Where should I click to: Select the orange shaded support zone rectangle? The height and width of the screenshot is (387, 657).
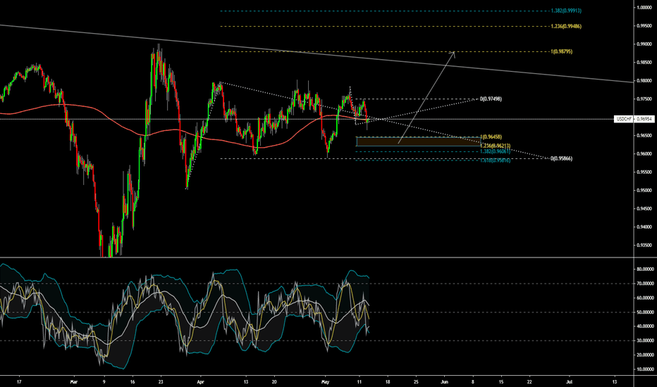click(x=419, y=142)
